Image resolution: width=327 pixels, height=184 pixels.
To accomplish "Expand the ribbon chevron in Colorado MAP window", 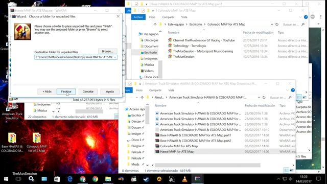I will coord(300,17).
